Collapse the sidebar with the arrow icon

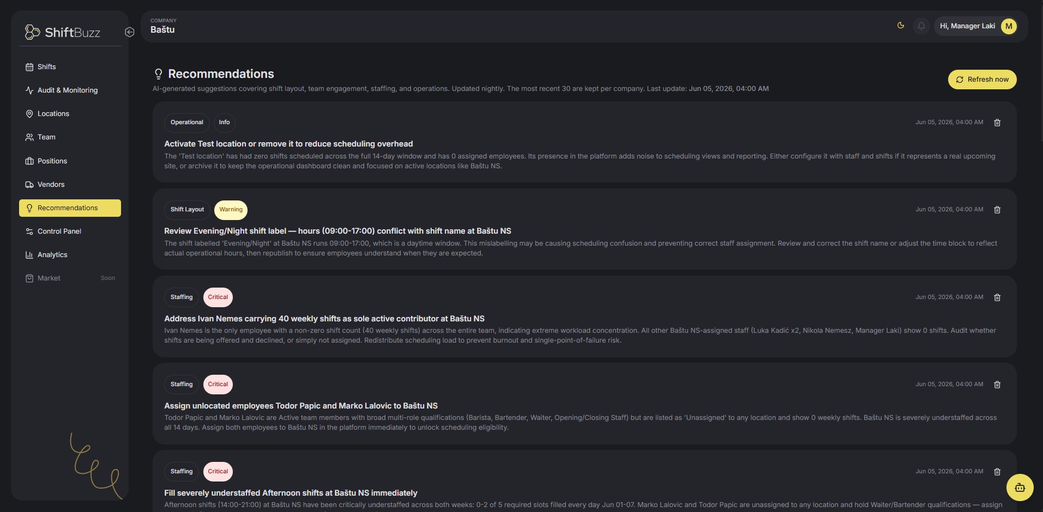click(x=129, y=32)
